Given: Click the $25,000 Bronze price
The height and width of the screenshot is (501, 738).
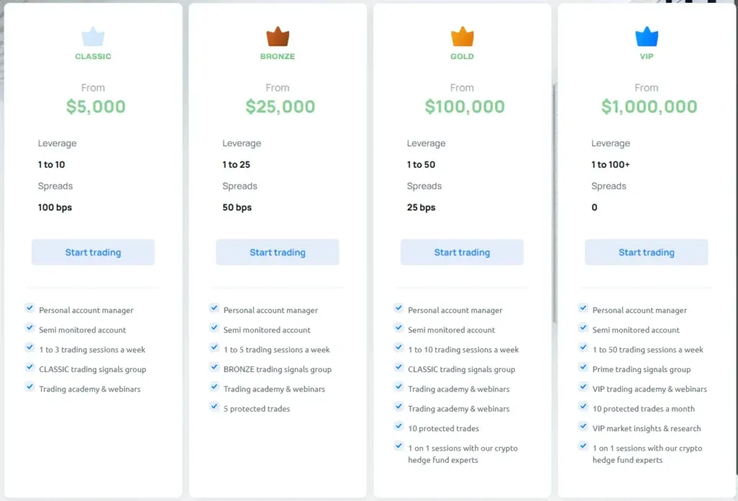Looking at the screenshot, I should (280, 107).
